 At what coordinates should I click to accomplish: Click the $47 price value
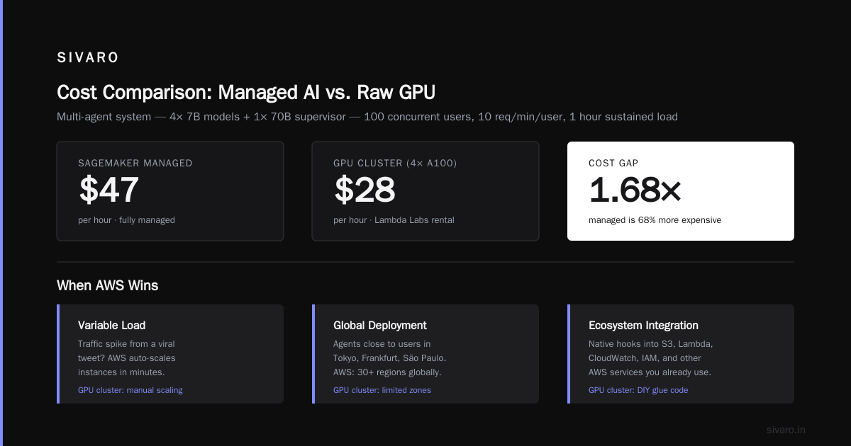(109, 190)
